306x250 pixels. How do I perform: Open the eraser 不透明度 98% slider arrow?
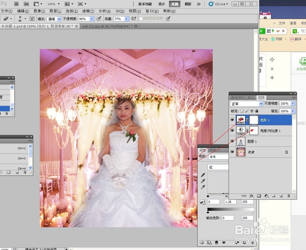92,19
